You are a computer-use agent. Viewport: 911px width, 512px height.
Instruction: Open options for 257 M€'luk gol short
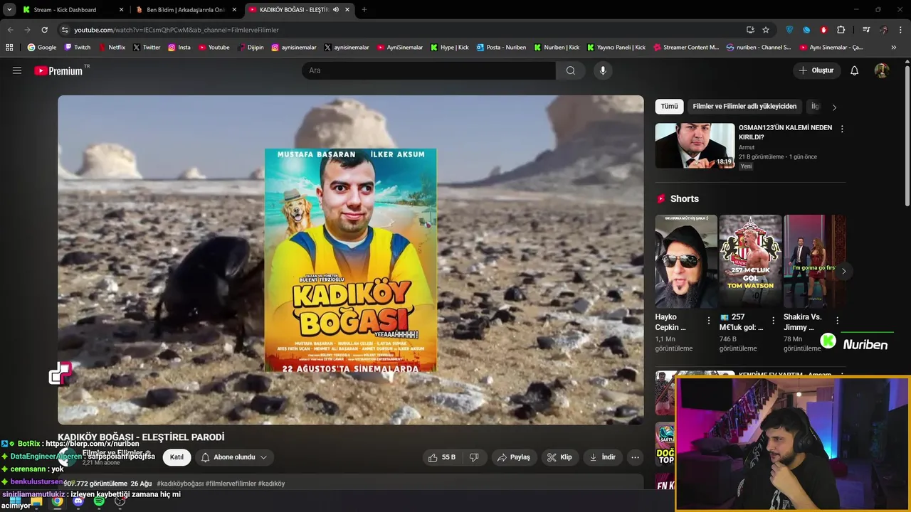[x=773, y=321]
